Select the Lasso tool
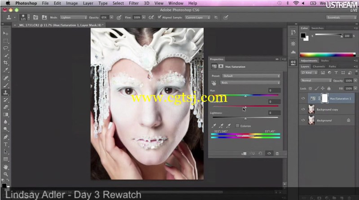Viewport: 359px width, 200px height. (6, 48)
